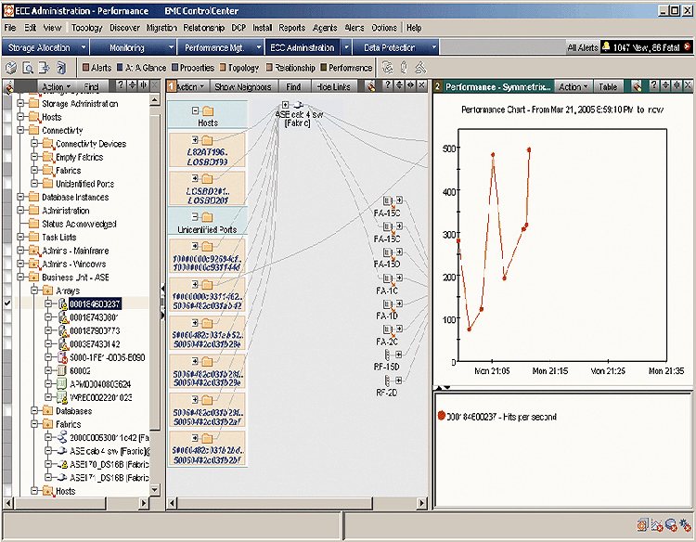Open the Reports menu

[x=292, y=28]
